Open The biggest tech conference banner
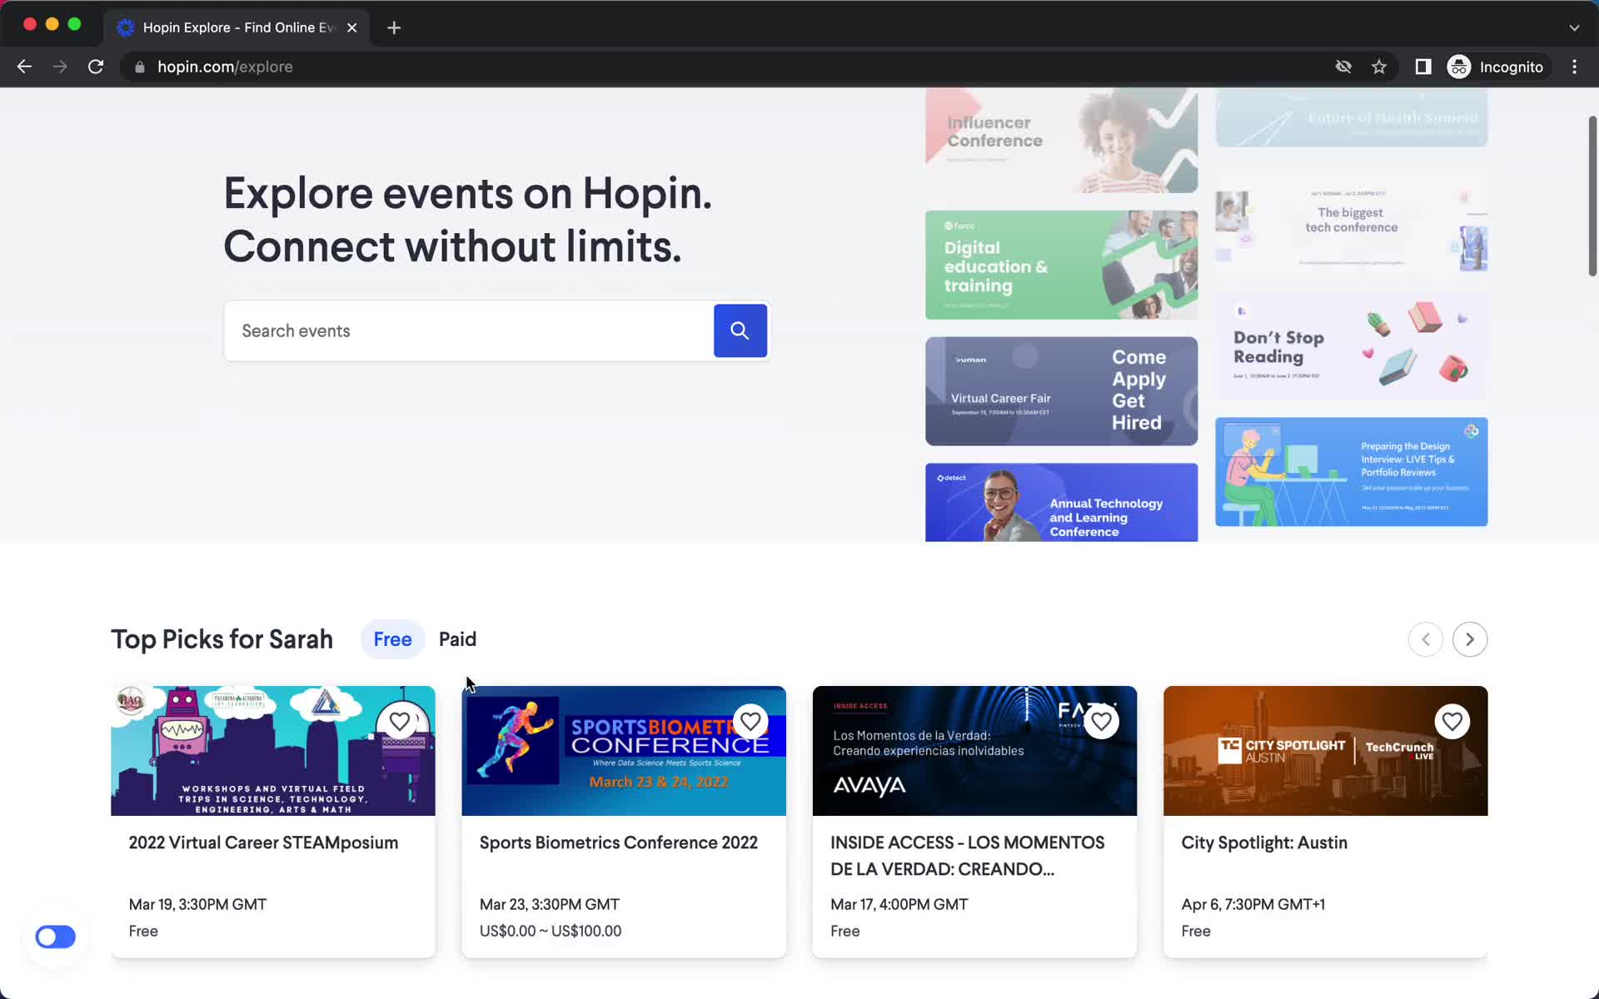 tap(1351, 219)
